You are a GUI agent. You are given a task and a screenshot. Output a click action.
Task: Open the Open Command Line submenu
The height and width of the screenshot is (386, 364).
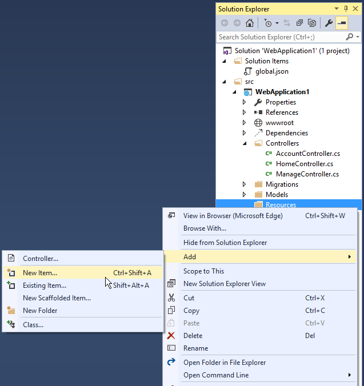[260, 375]
